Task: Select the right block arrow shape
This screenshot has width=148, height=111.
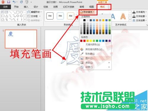Action: [x=18, y=16]
